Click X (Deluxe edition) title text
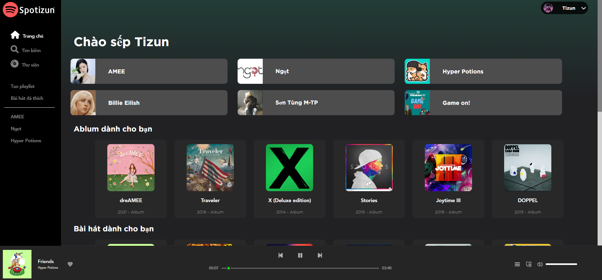 (x=290, y=200)
